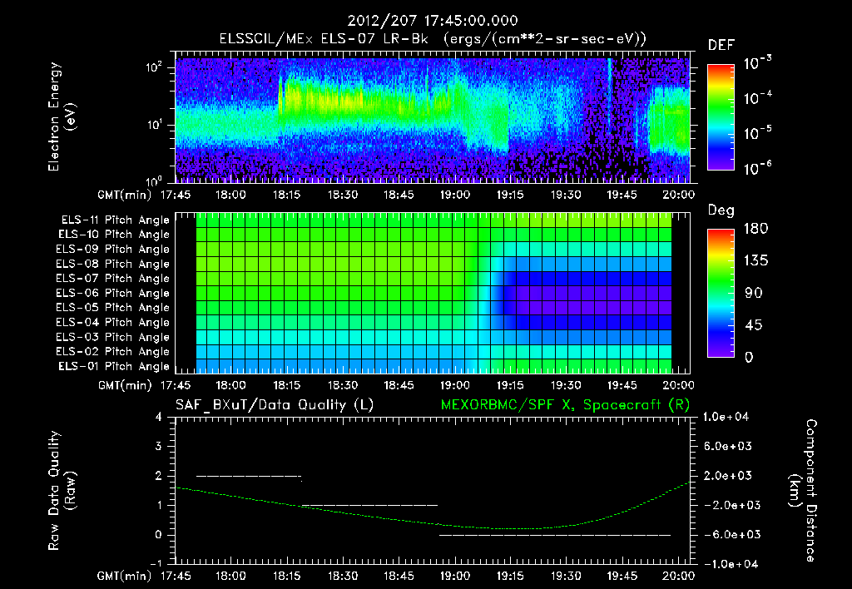Click the "ELS-03 Pitch Angle" row label

[x=113, y=337]
